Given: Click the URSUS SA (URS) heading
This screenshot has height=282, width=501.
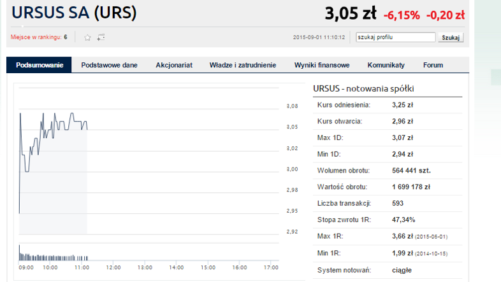Looking at the screenshot, I should coord(74,13).
